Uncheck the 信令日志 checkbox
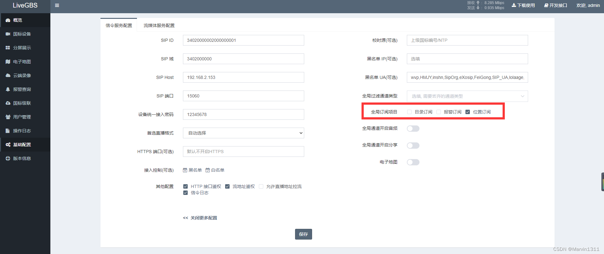The width and height of the screenshot is (604, 254). click(185, 193)
